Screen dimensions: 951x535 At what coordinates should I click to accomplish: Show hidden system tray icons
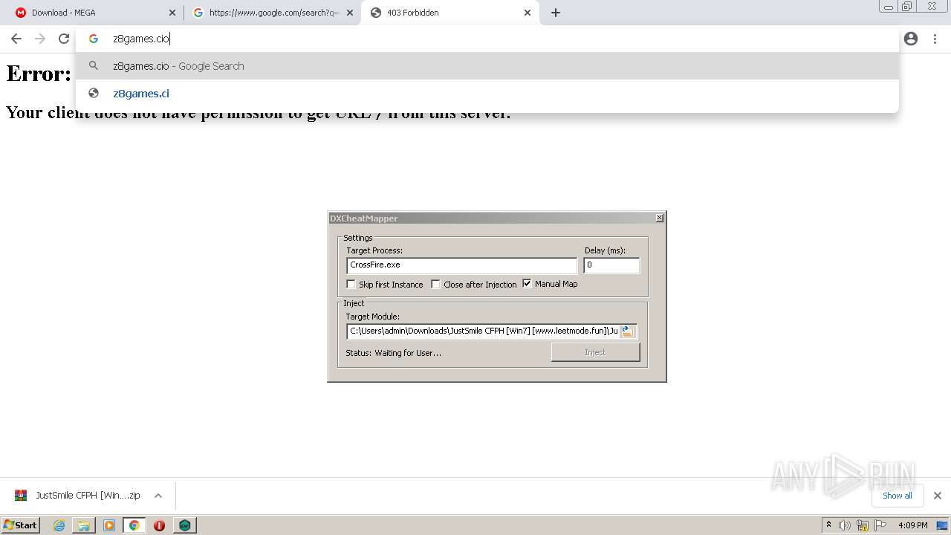(x=828, y=525)
